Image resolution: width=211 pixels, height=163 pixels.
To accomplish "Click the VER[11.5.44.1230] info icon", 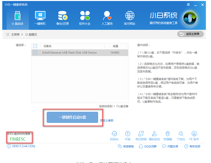I will (x=9, y=146).
